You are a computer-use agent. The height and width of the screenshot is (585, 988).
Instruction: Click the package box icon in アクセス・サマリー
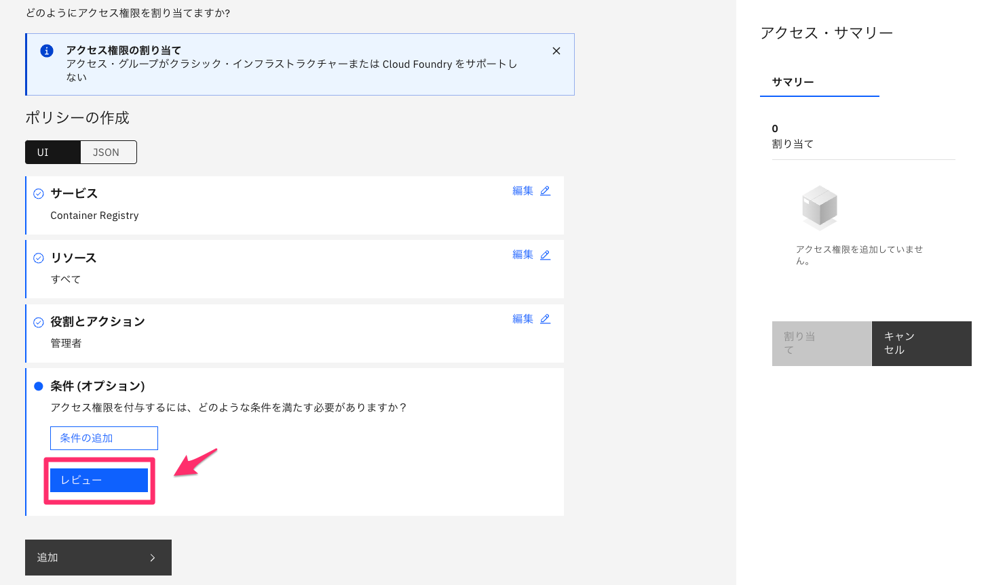tap(819, 208)
